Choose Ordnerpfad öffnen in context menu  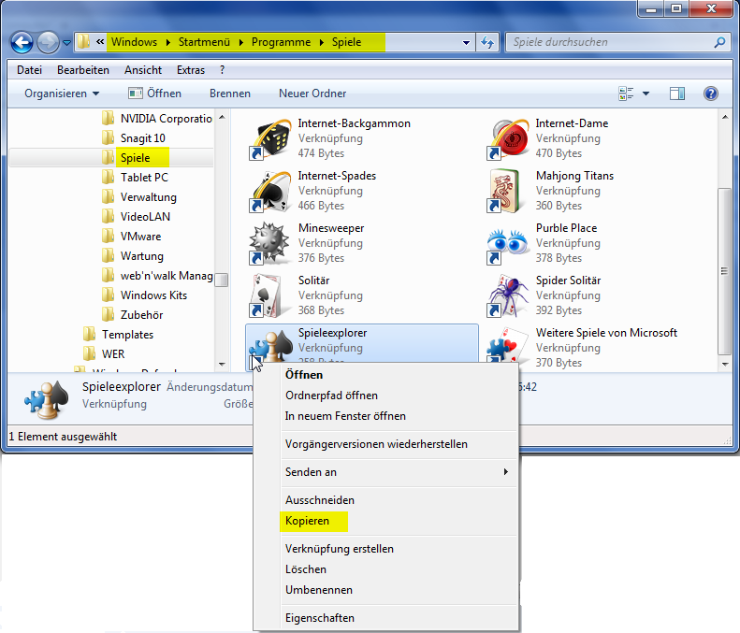[331, 396]
